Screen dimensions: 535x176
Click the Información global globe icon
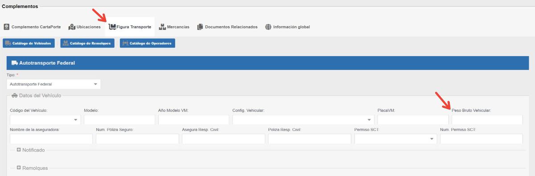pyautogui.click(x=268, y=27)
